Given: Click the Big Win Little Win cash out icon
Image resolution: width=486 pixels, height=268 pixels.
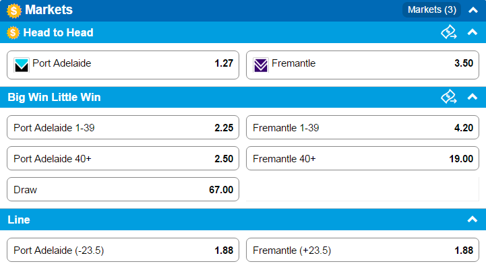Looking at the screenshot, I should click(449, 97).
